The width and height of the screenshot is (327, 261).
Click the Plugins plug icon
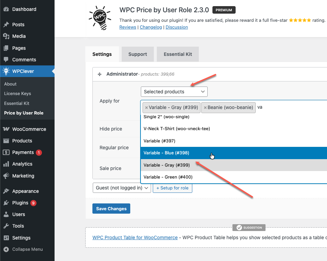click(6, 203)
